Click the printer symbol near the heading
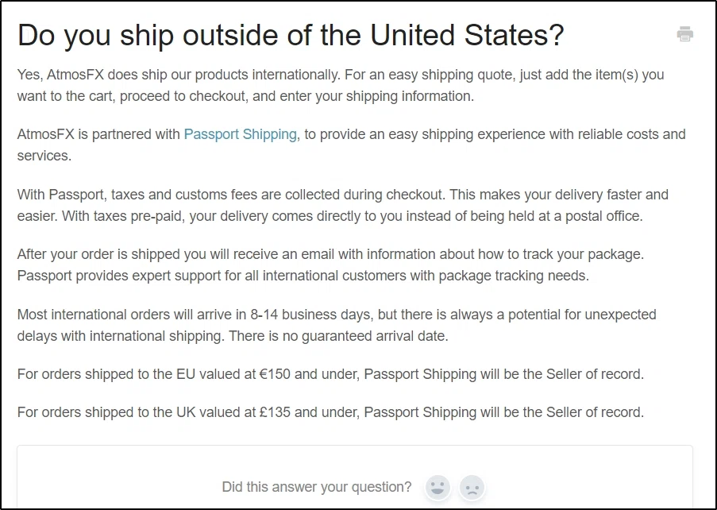717x510 pixels. pos(684,34)
